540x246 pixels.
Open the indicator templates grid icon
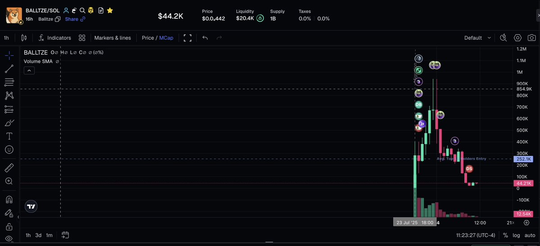[82, 38]
